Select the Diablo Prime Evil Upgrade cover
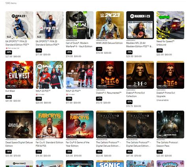Viewport: 187px width, 167px height. (x=170, y=75)
